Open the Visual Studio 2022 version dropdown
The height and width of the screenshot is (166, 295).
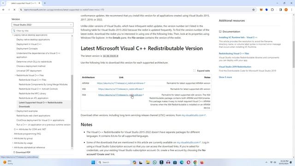[x=42, y=24]
